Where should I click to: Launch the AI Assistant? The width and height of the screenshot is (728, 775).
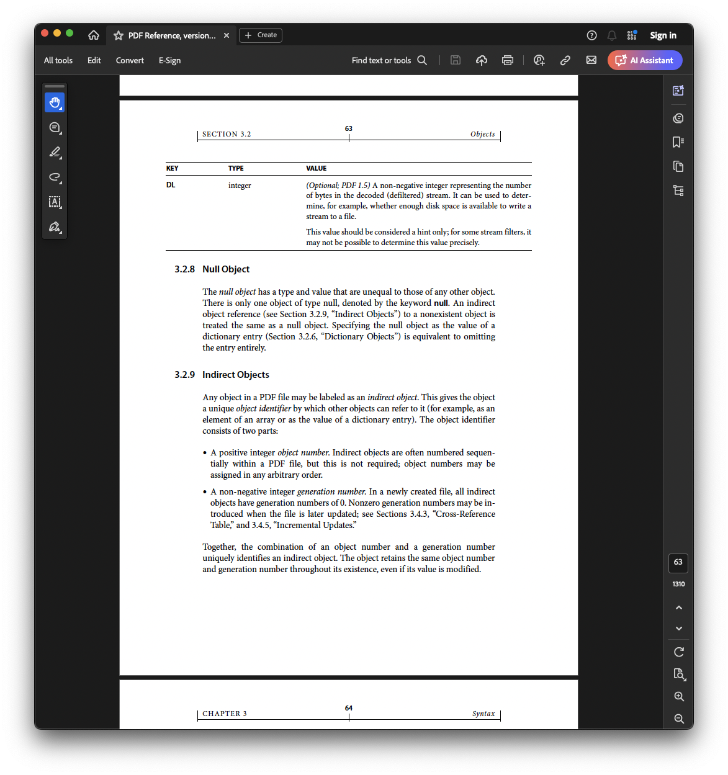coord(645,60)
